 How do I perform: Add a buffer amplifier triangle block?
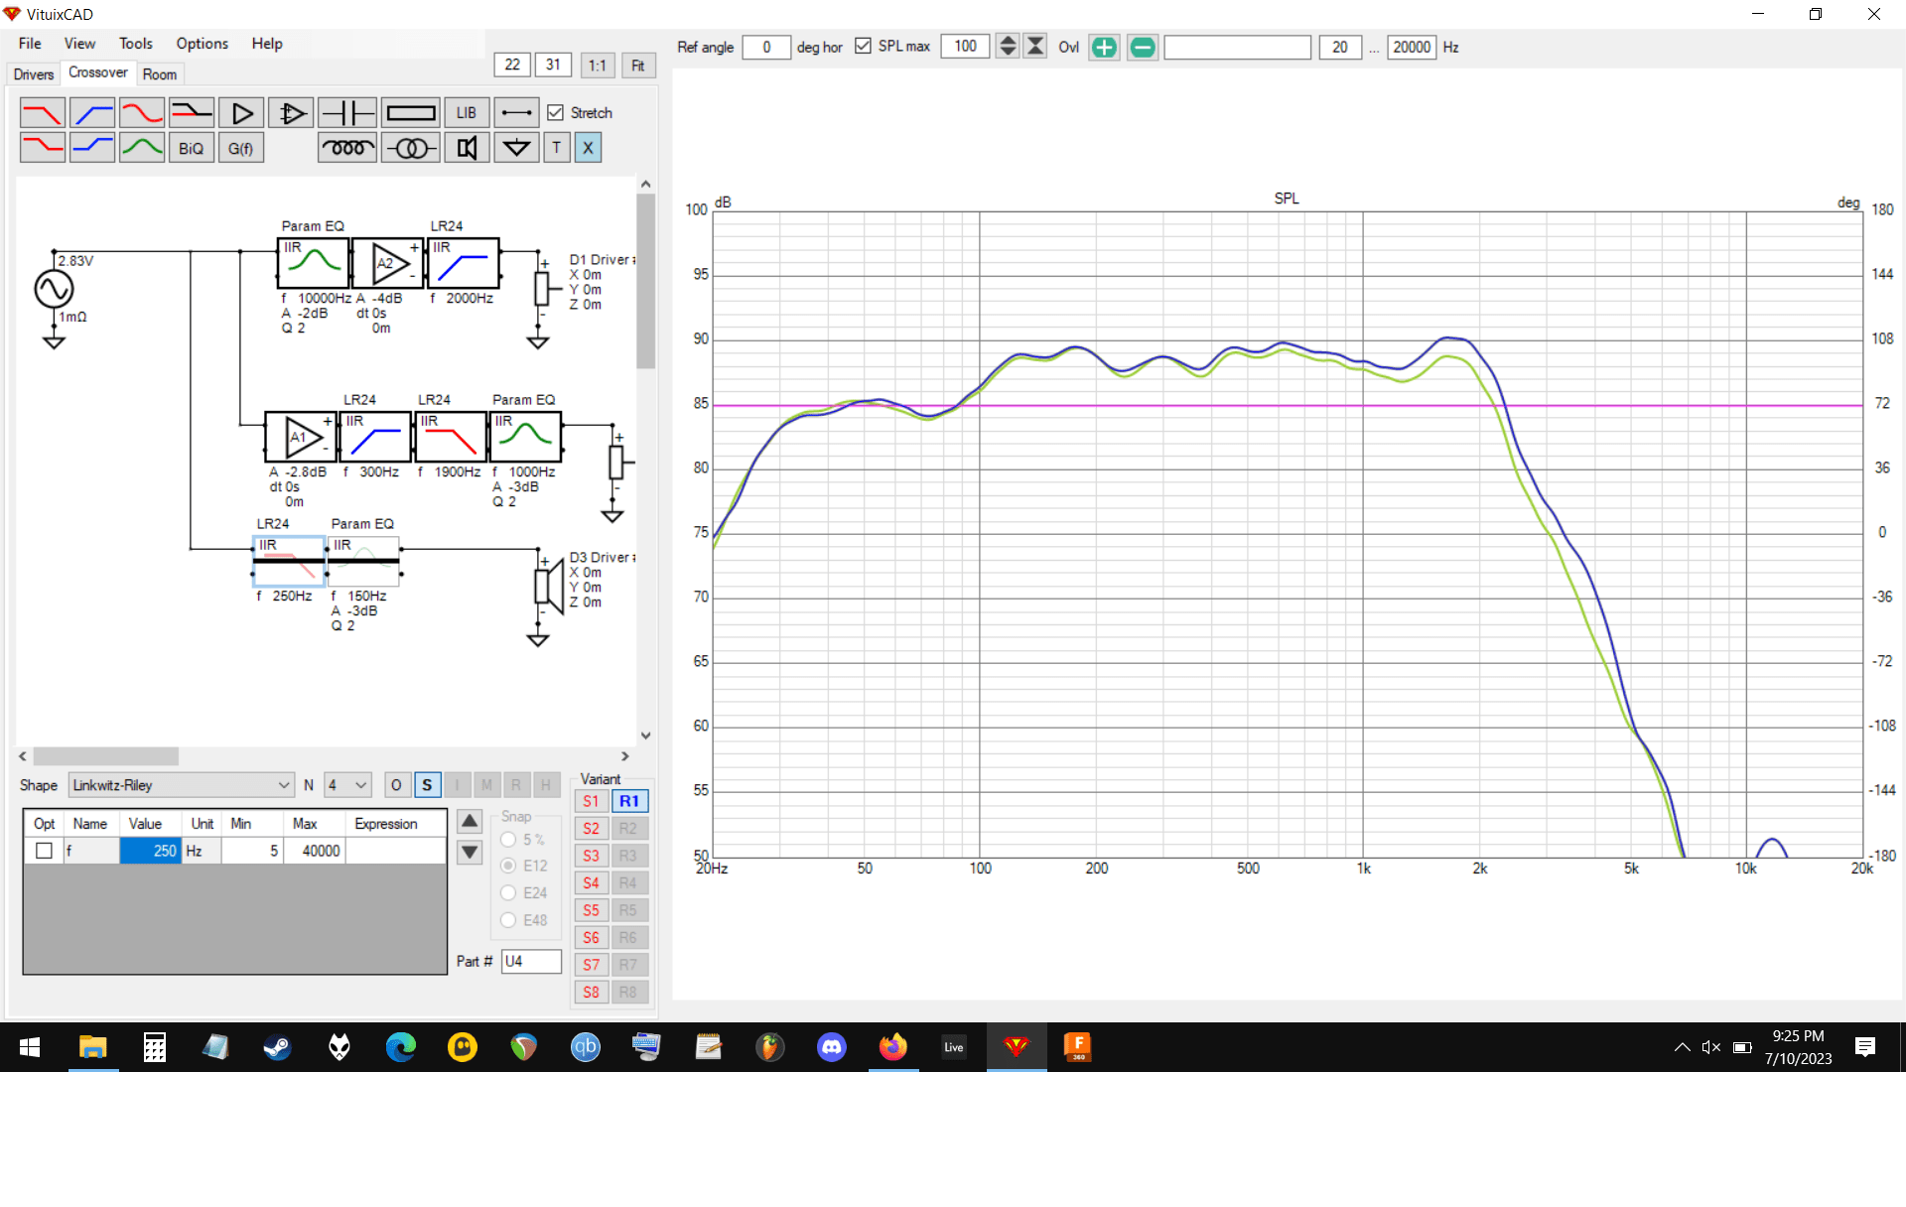click(241, 113)
